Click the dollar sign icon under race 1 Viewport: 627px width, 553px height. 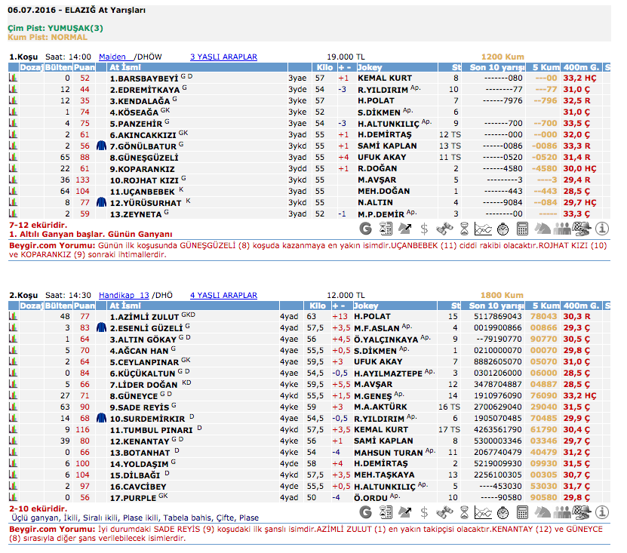(425, 229)
